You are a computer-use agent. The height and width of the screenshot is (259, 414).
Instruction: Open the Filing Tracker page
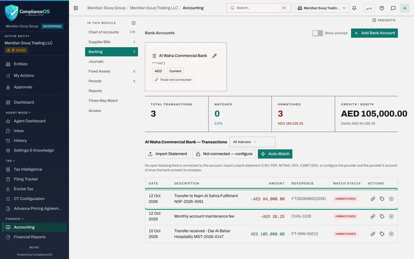35,179
